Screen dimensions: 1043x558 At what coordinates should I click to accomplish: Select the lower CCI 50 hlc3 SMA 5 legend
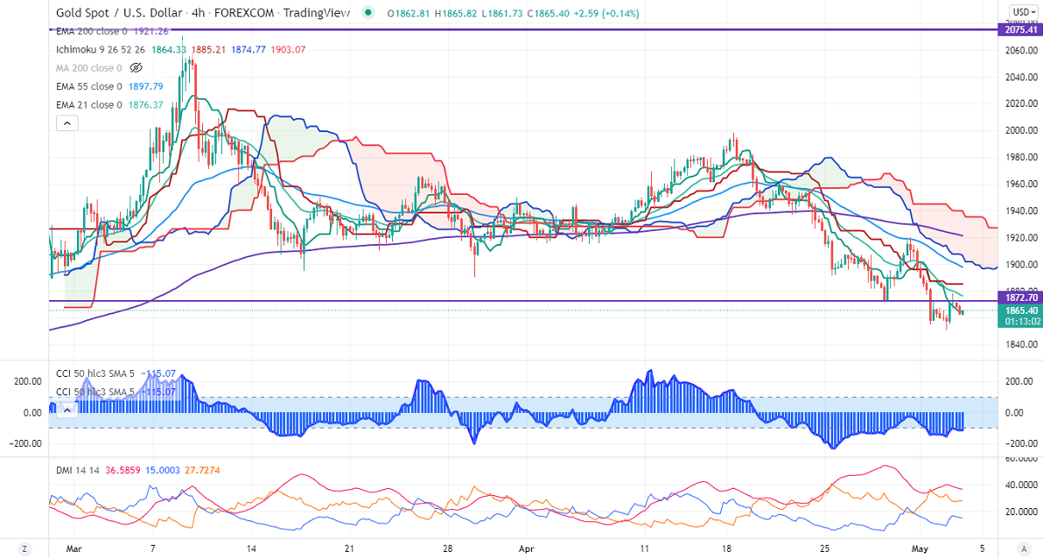95,392
